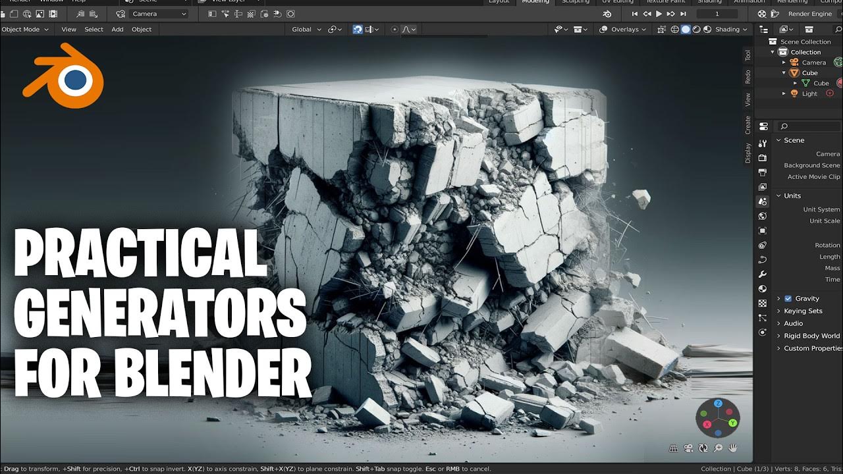Open the Render properties tab icon
Screen dimensions: 843x474
click(x=763, y=158)
